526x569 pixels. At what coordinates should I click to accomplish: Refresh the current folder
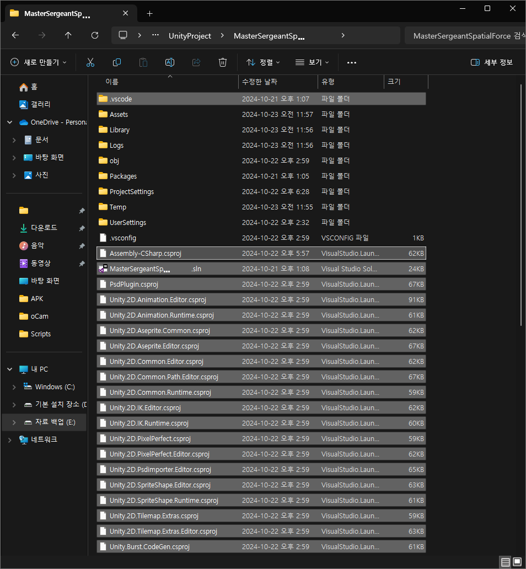pyautogui.click(x=95, y=35)
